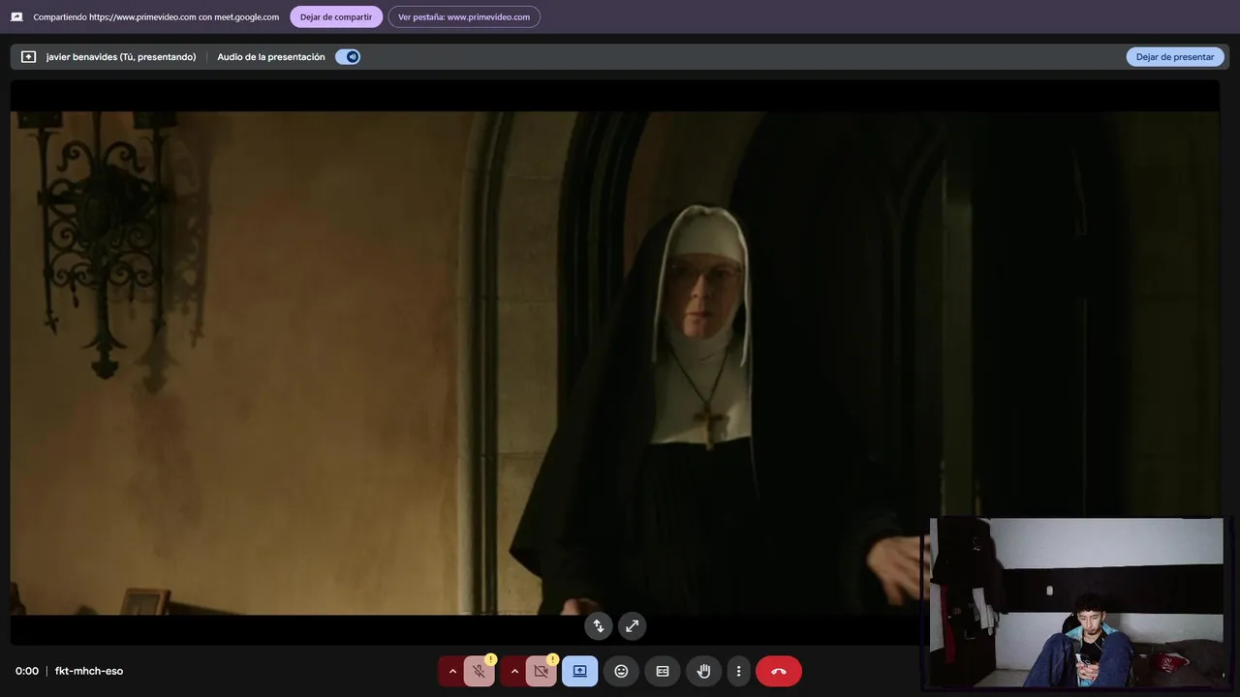Click the screen share icon in top bar
The width and height of the screenshot is (1240, 697).
[16, 16]
